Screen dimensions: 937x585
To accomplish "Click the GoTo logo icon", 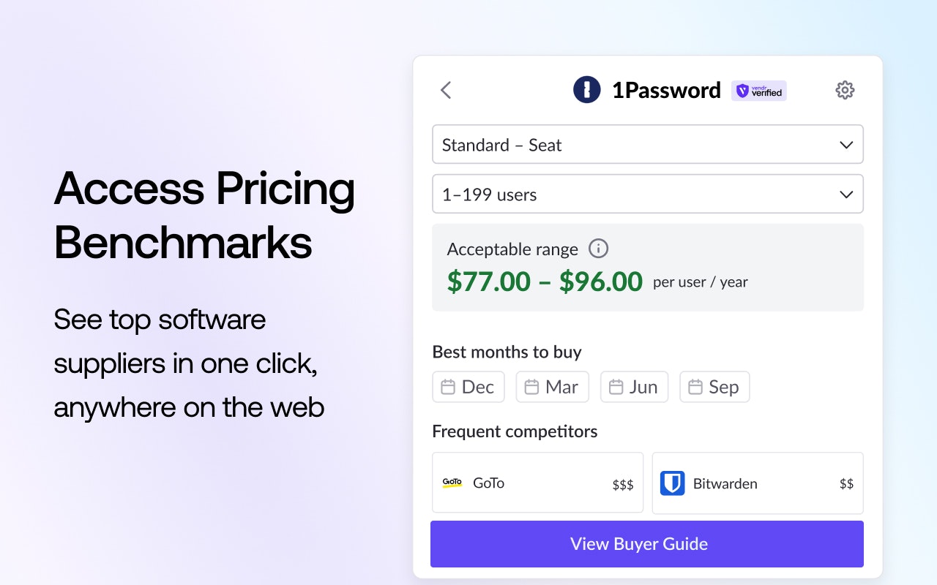I will point(452,483).
